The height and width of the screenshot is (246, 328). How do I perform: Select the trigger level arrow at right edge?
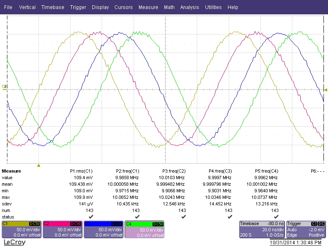pyautogui.click(x=326, y=90)
